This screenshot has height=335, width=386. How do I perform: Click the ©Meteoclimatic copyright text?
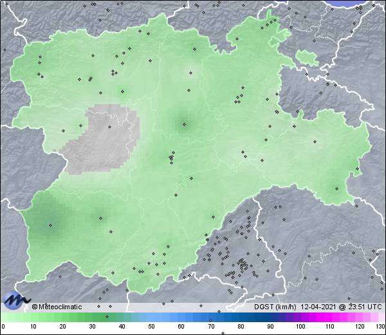coord(57,307)
